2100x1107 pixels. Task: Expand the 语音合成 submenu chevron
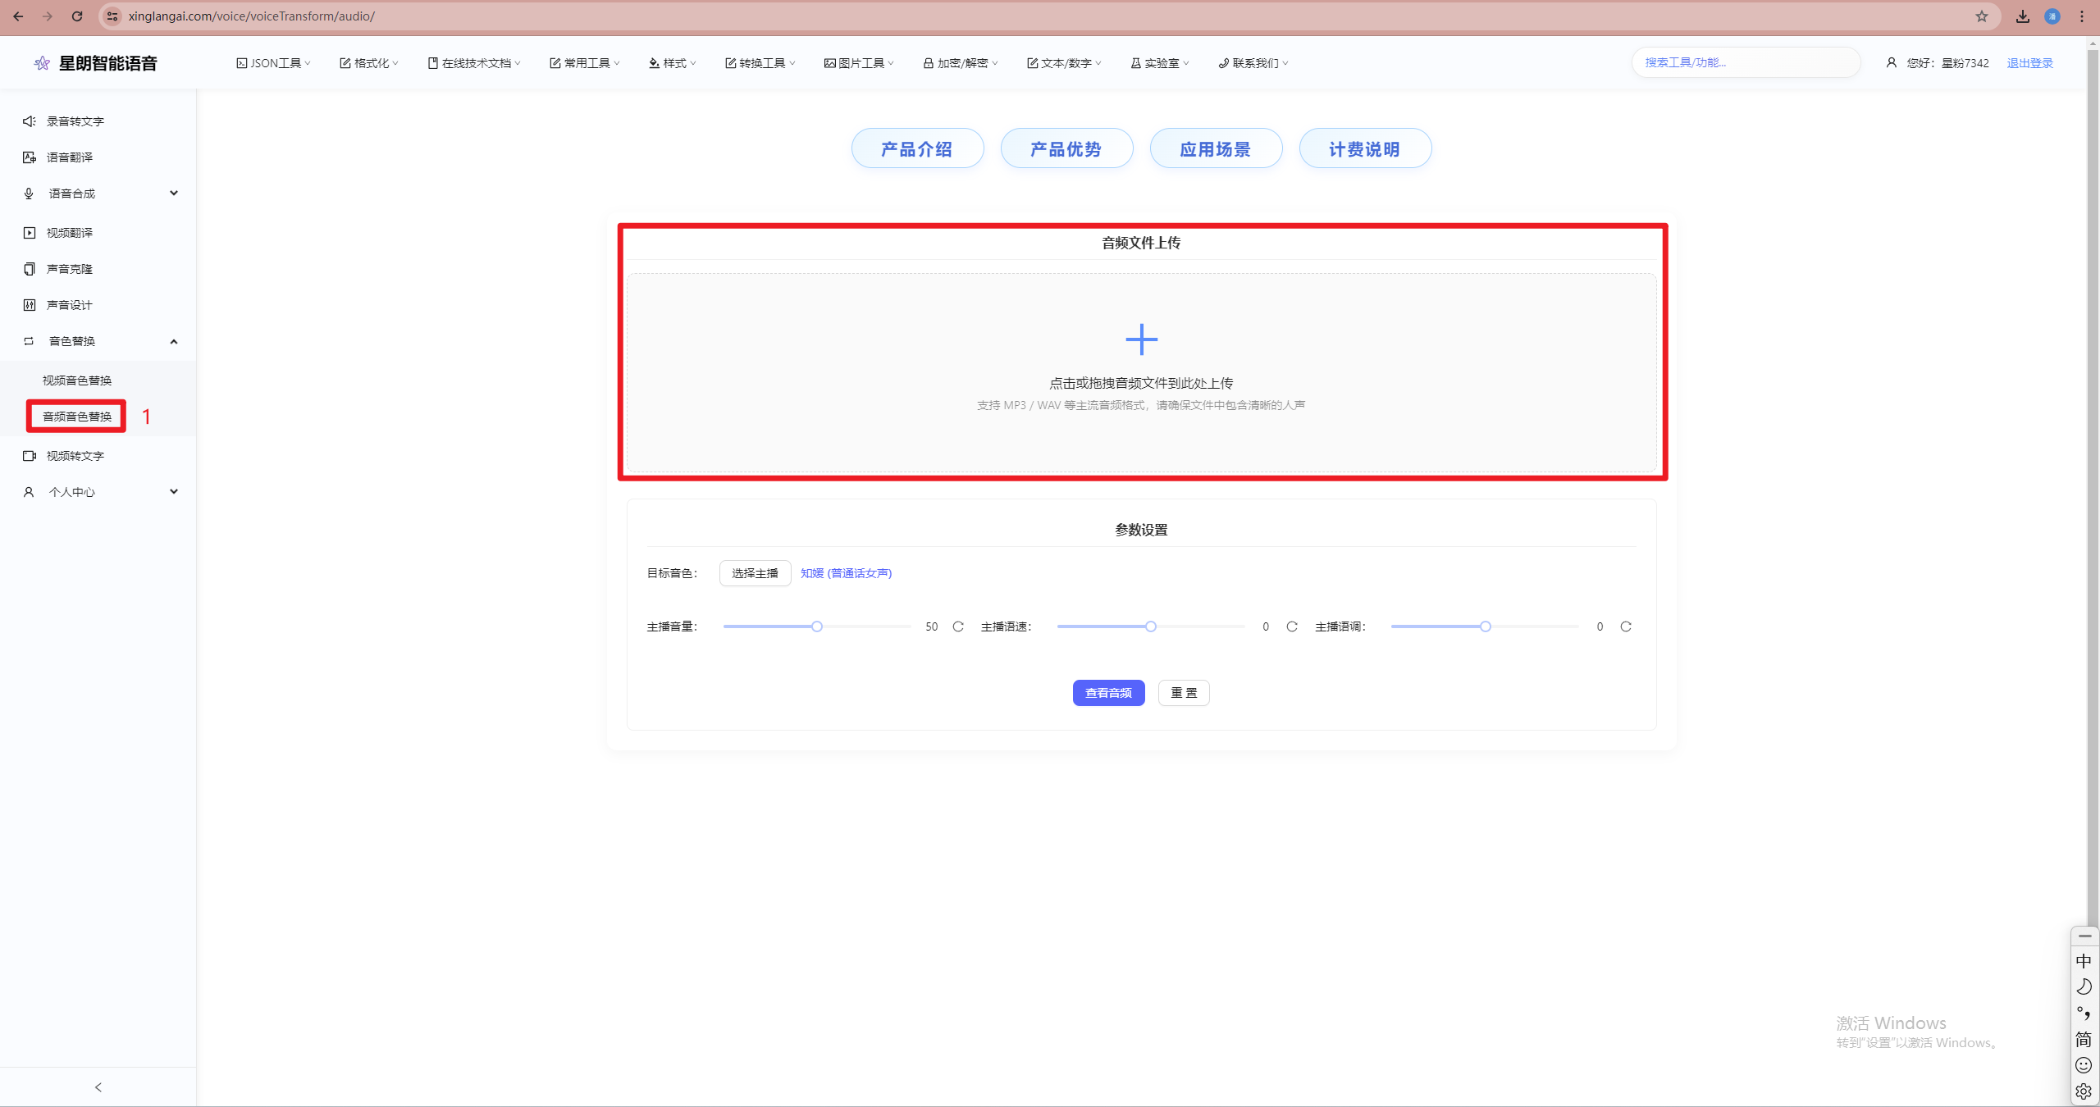(x=174, y=194)
